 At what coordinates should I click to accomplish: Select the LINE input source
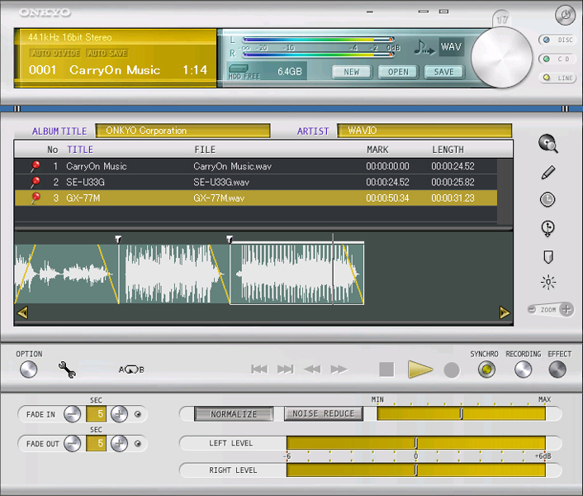[555, 78]
